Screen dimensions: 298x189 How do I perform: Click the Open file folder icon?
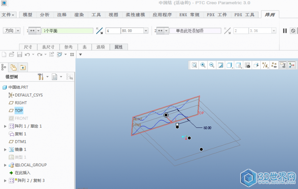[12, 54]
